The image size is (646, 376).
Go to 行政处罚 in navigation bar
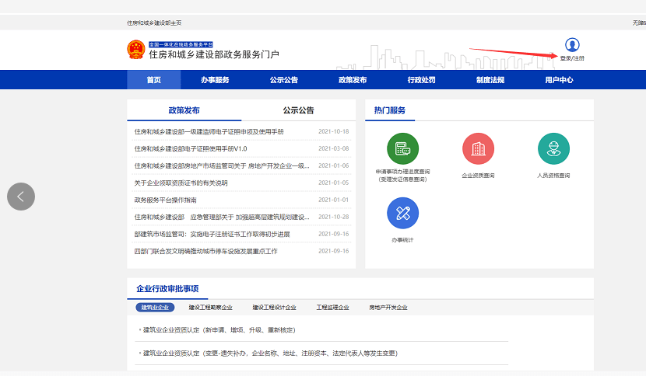click(x=421, y=80)
